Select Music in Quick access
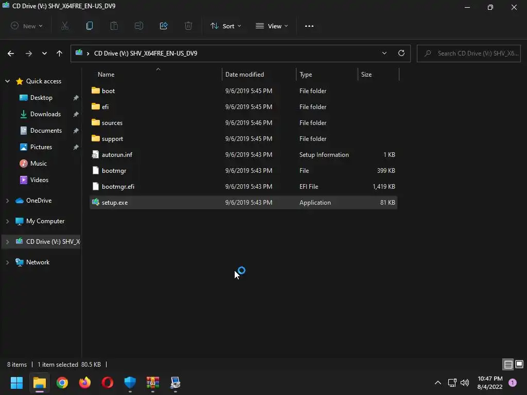Image resolution: width=527 pixels, height=395 pixels. pos(38,164)
